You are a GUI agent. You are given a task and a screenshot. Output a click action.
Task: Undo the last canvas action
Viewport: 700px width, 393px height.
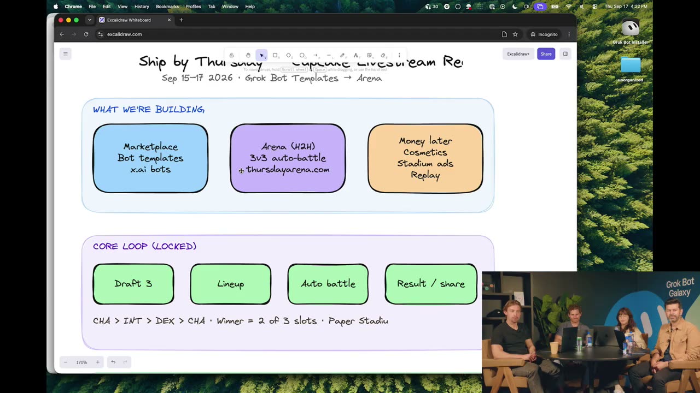113,362
